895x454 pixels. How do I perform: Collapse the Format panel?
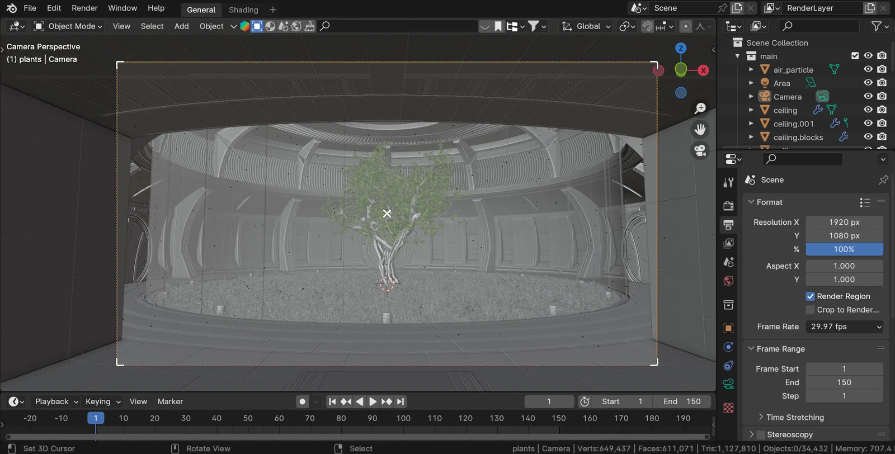(x=751, y=202)
